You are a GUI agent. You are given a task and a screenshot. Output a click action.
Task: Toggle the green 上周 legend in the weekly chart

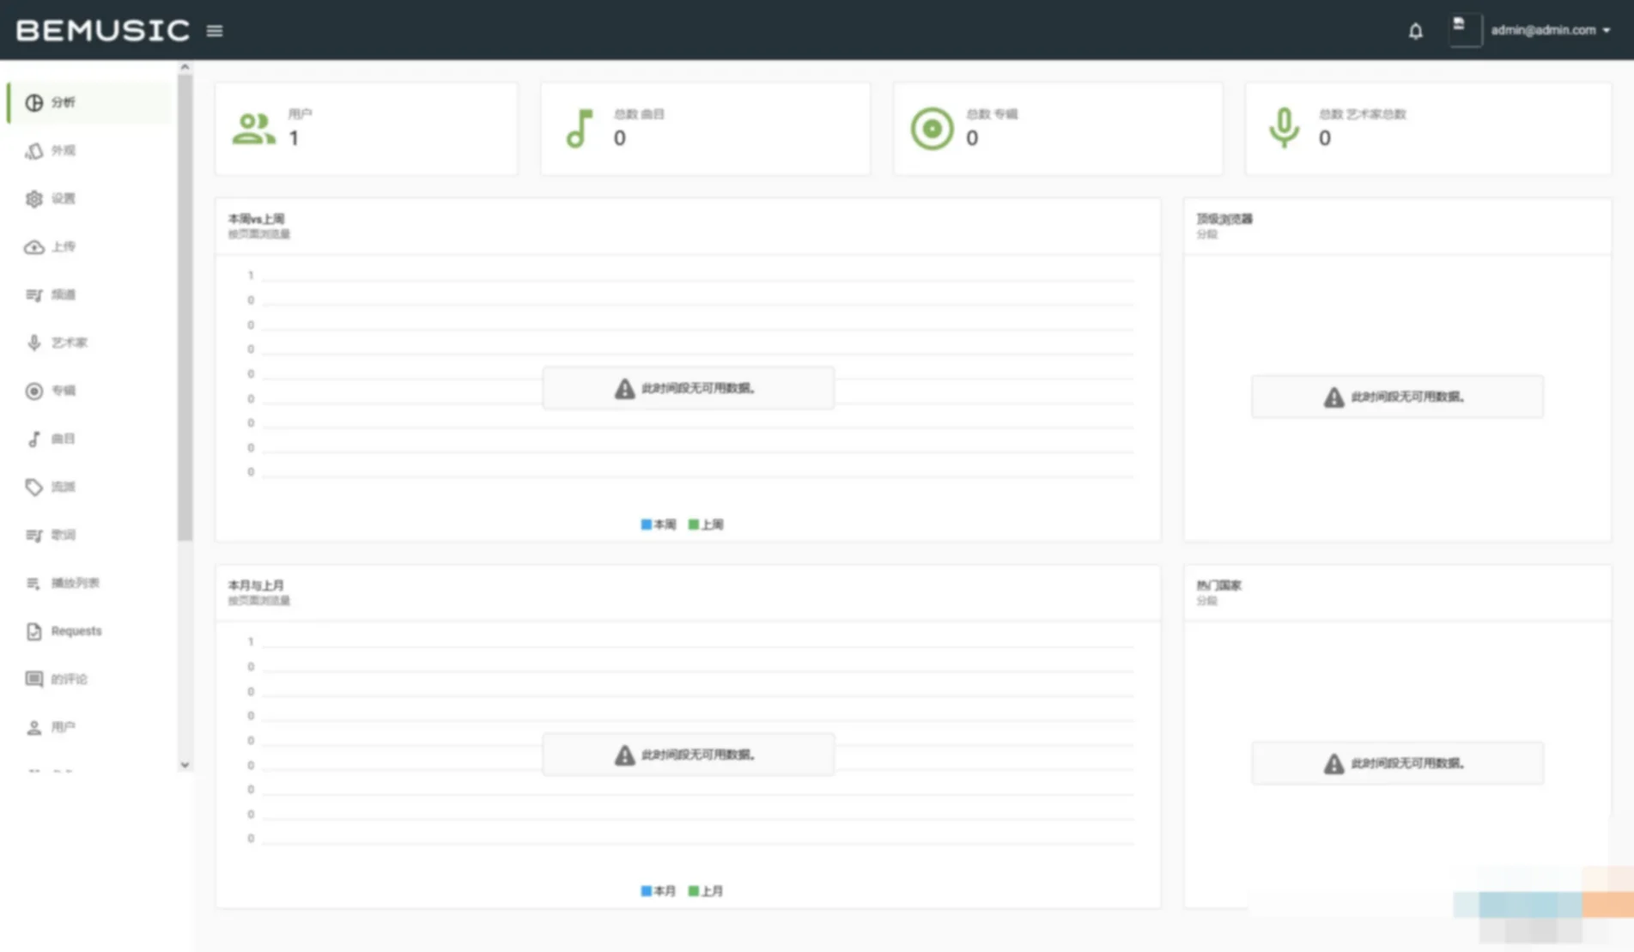pyautogui.click(x=706, y=525)
